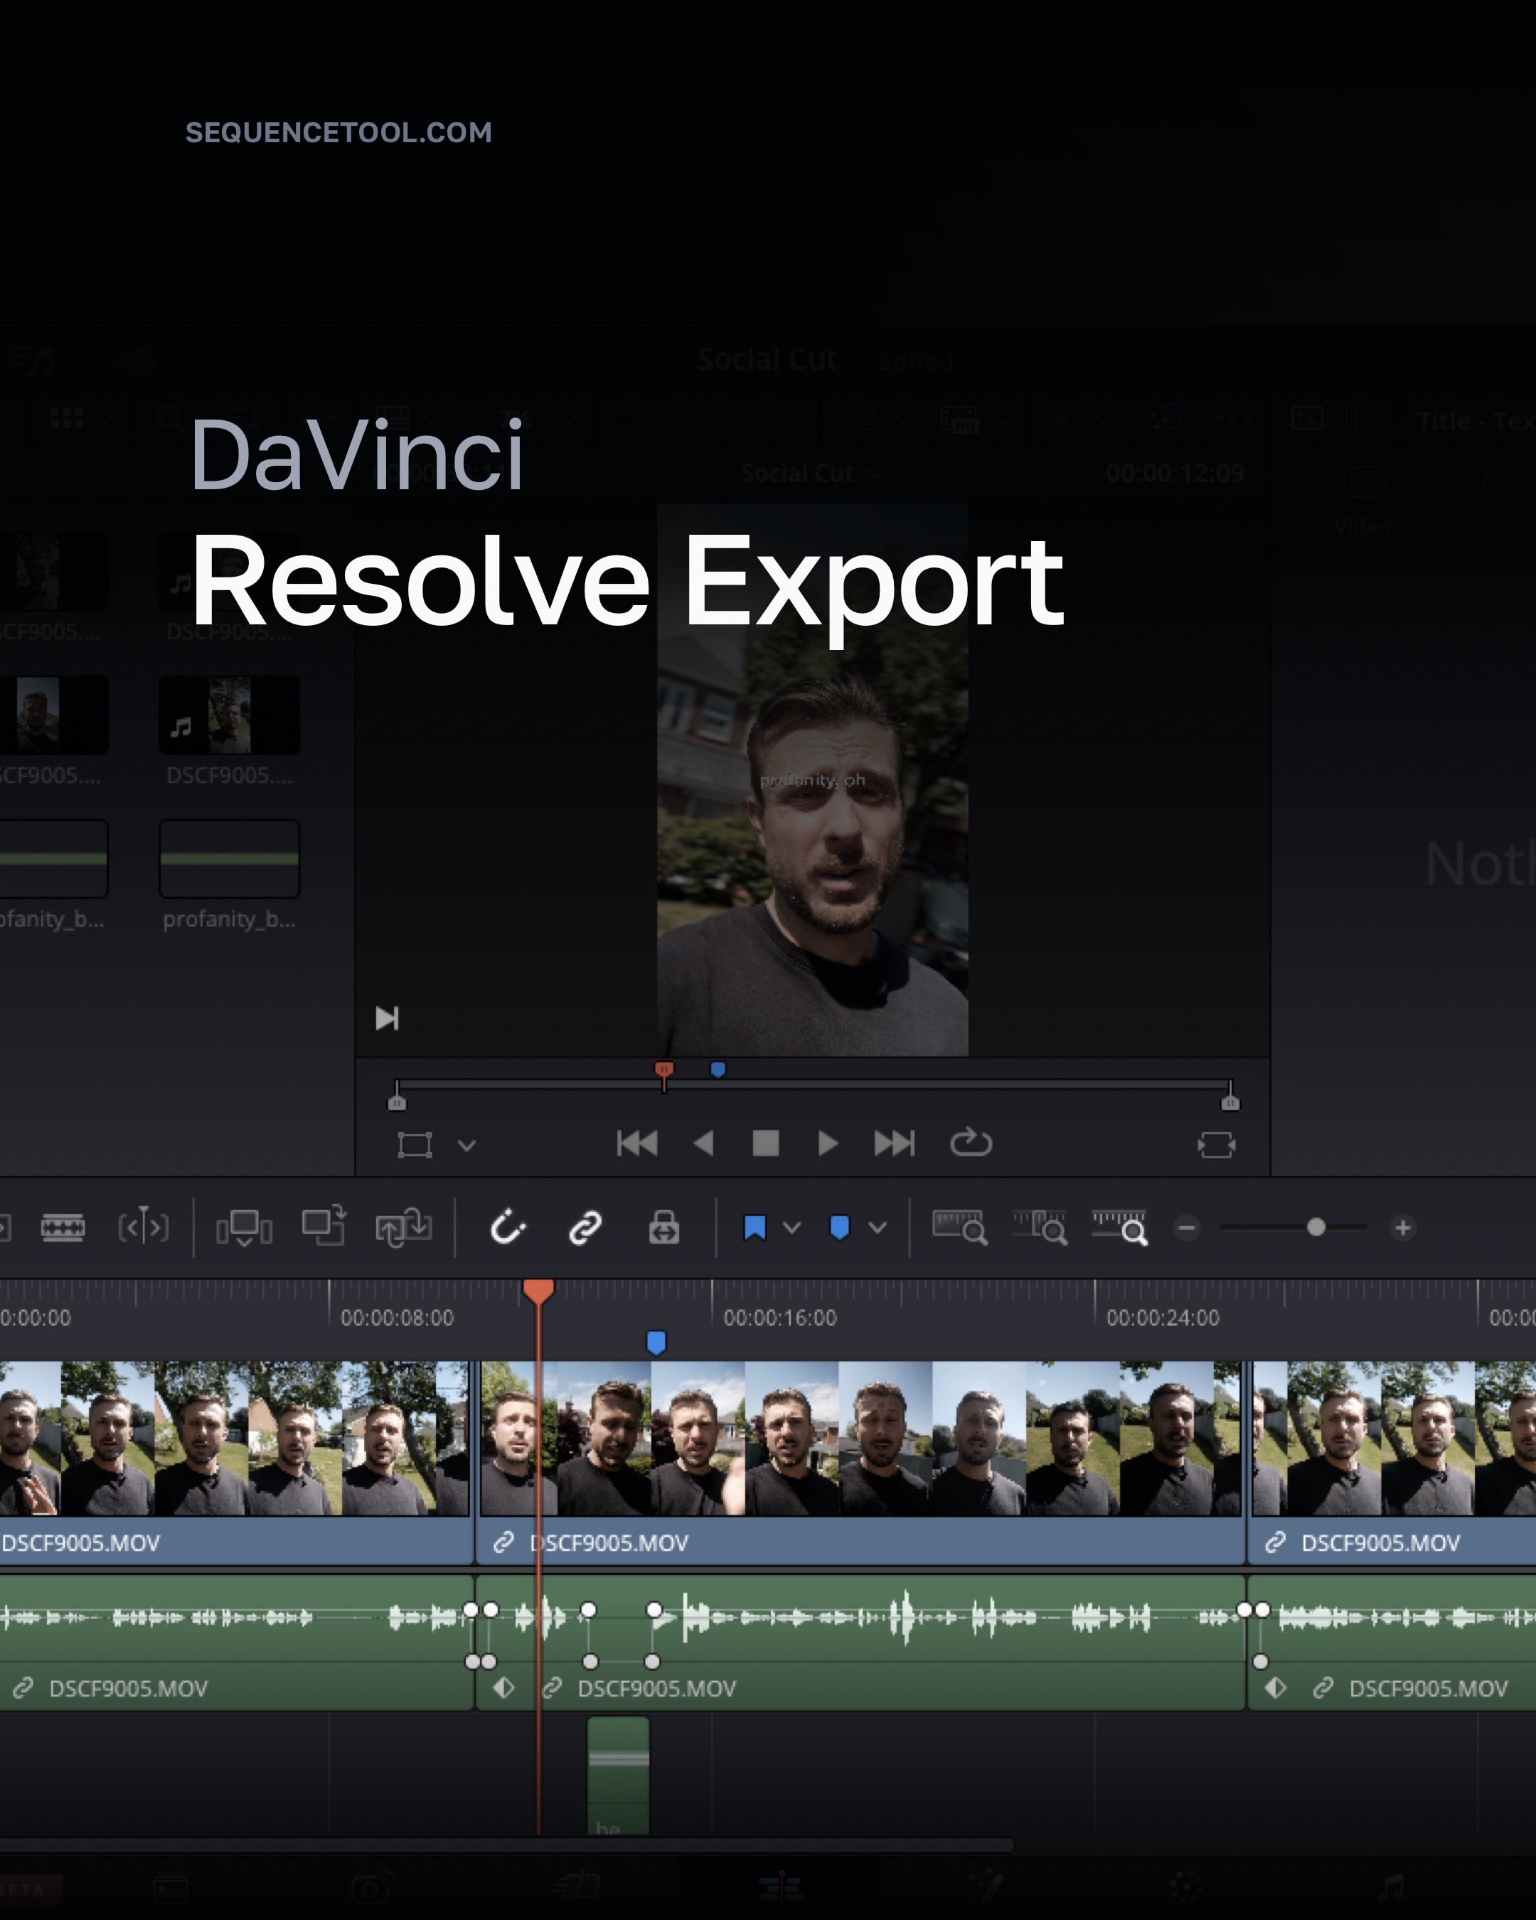Select the first DSCF9005.MOV audio clip

tap(235, 1642)
